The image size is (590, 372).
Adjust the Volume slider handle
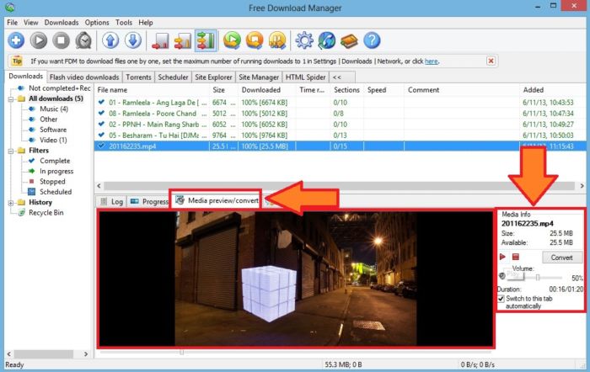point(538,277)
